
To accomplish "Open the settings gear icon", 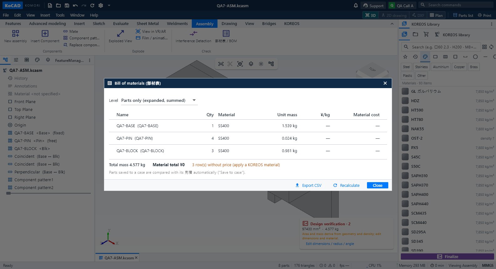I will (x=101, y=5).
